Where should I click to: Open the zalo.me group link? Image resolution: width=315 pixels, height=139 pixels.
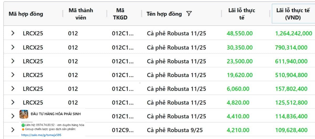point(41,135)
